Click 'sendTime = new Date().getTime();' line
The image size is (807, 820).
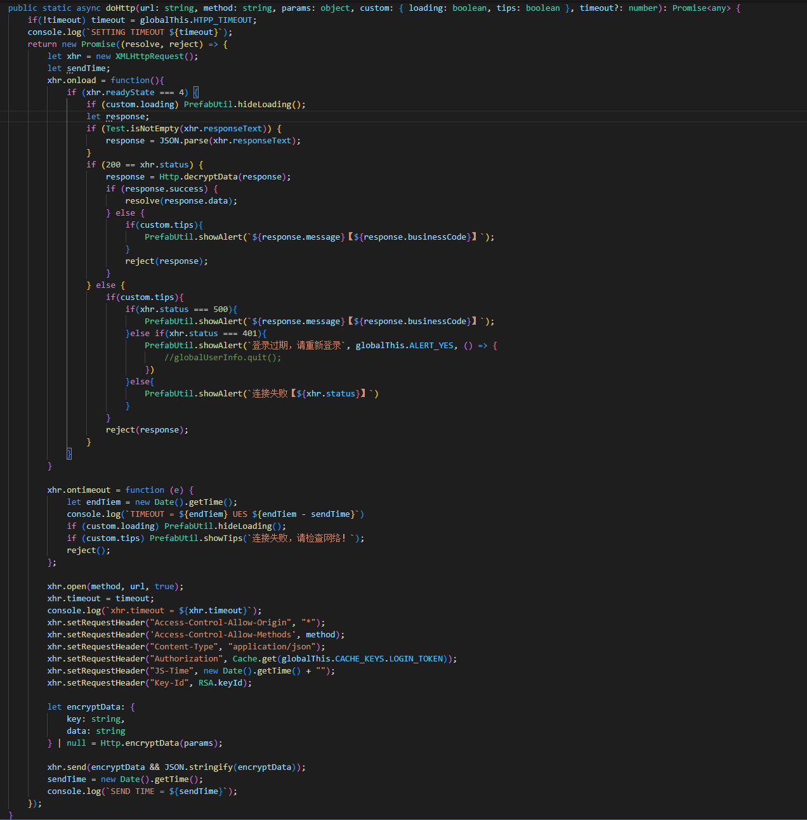[x=125, y=779]
